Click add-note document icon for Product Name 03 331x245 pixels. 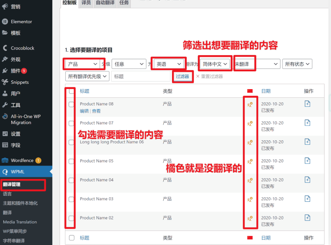tap(308, 198)
